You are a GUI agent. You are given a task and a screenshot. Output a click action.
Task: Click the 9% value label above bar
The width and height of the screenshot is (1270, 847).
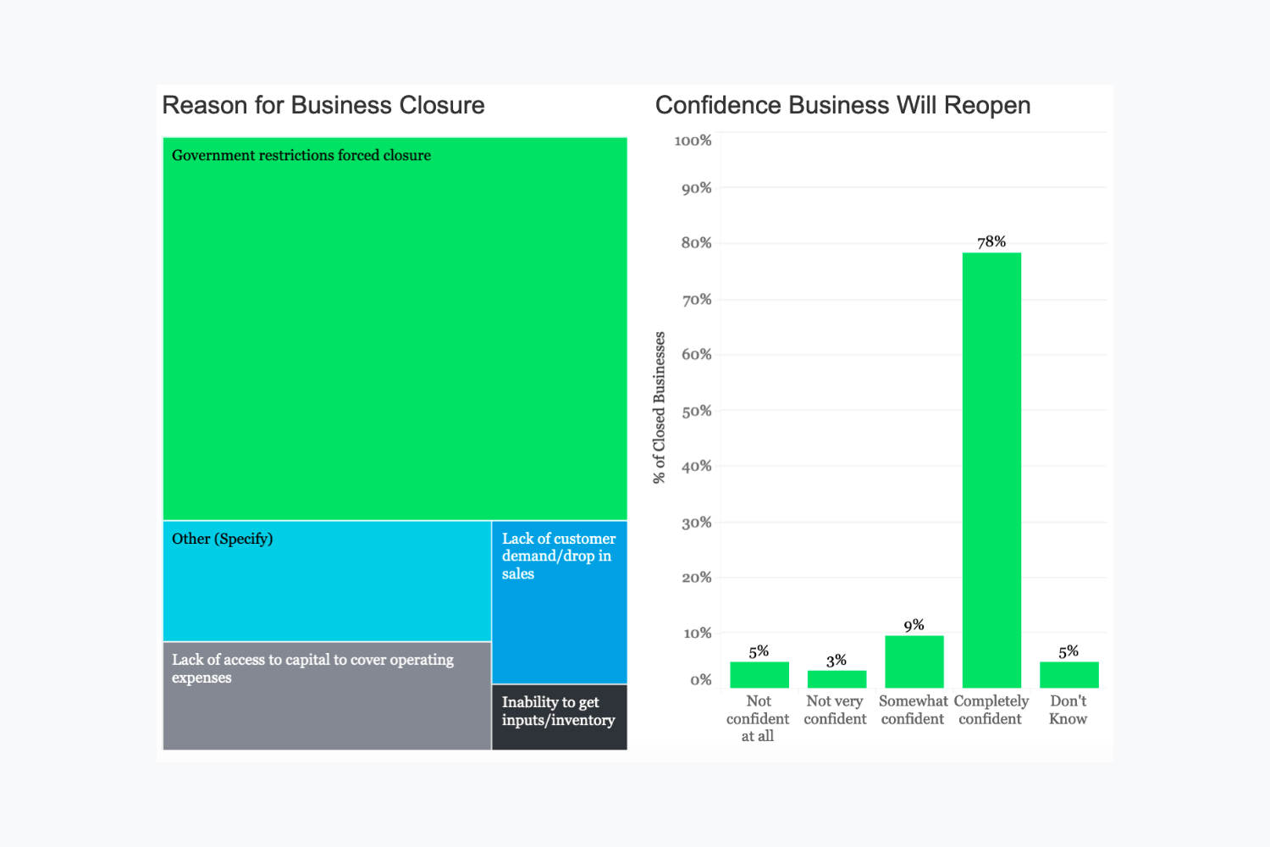click(914, 626)
